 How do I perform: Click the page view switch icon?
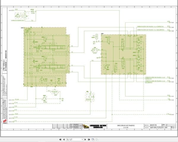coord(93,140)
